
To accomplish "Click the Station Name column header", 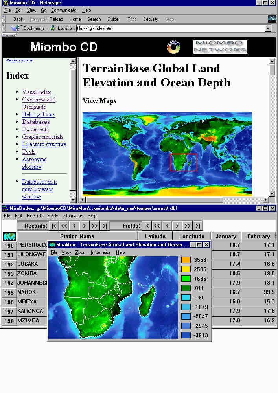I will point(77,236).
